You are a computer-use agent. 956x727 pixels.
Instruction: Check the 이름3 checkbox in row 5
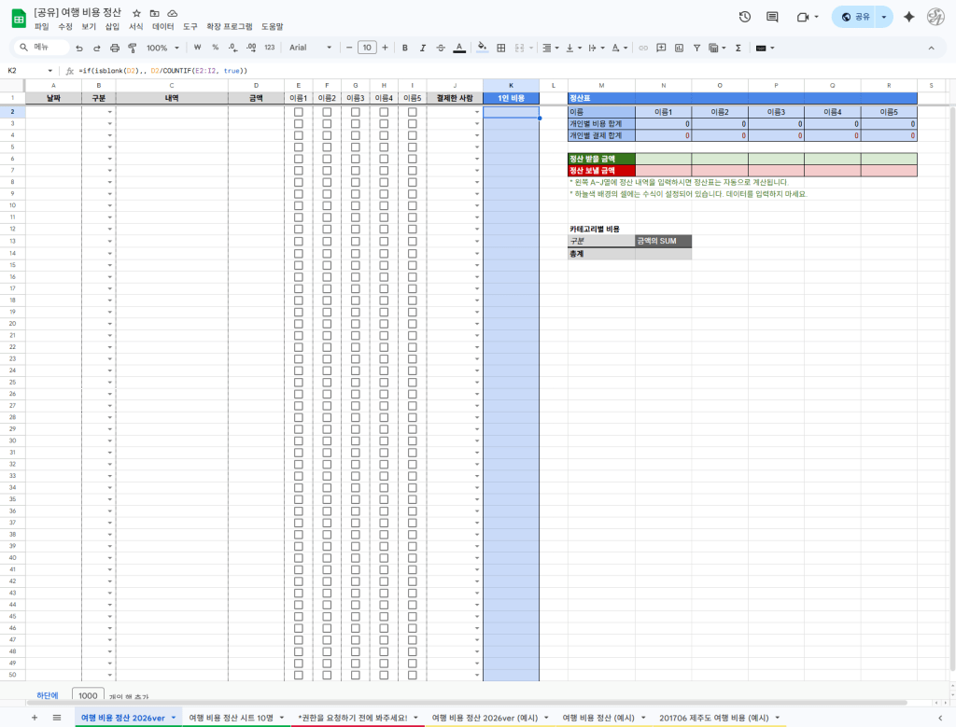(356, 147)
